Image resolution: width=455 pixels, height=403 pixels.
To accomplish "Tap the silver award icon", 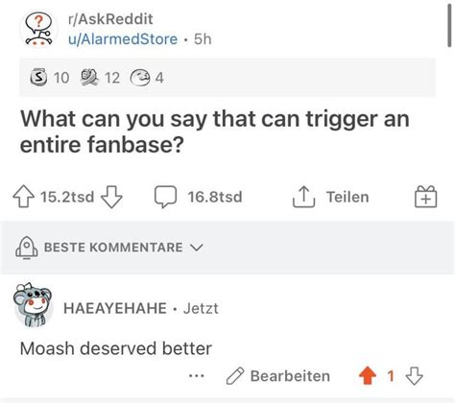I will pos(38,78).
